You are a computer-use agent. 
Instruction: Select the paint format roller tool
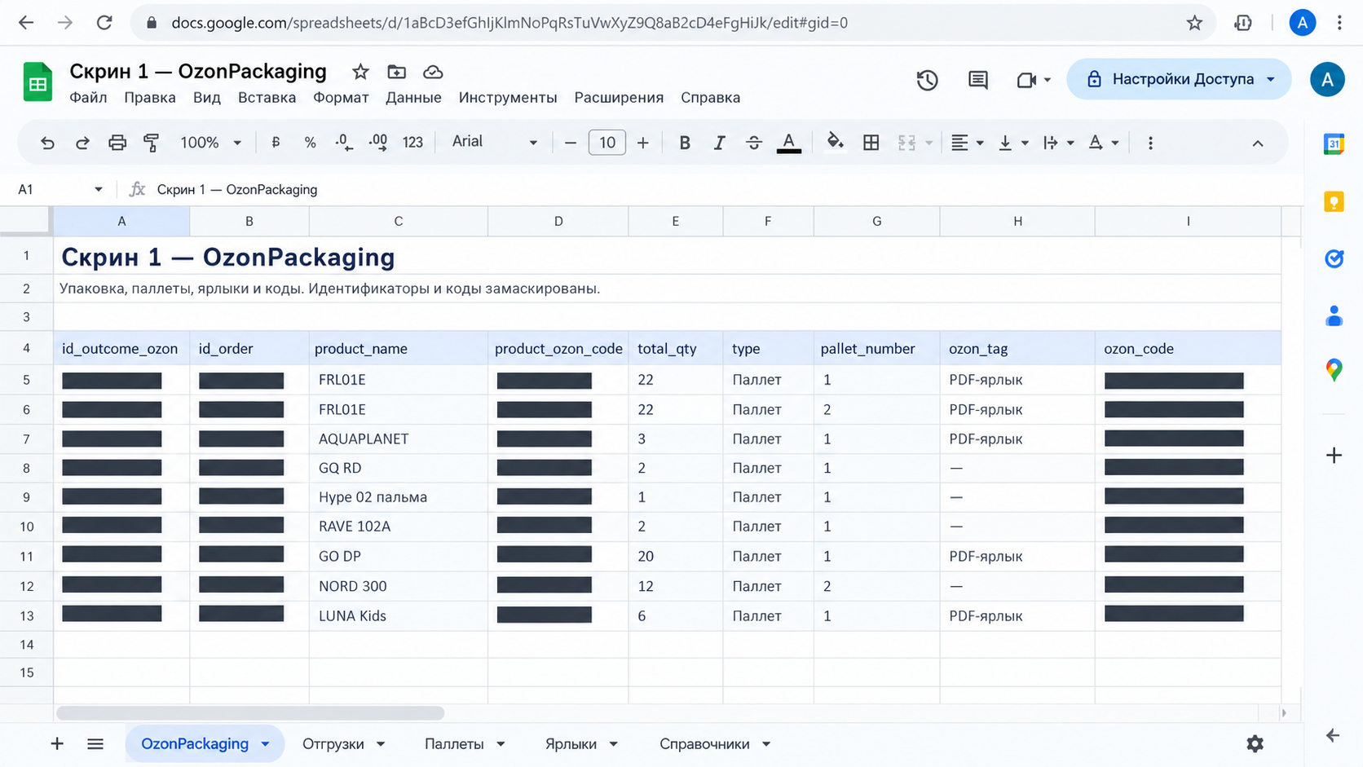pos(151,143)
